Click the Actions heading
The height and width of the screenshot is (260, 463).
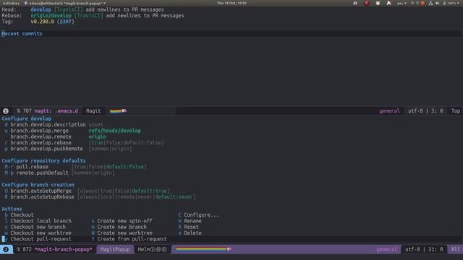(12, 209)
